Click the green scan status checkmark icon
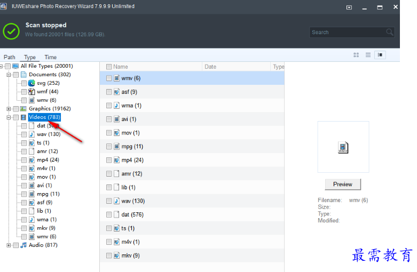This screenshot has width=417, height=272. pyautogui.click(x=11, y=31)
